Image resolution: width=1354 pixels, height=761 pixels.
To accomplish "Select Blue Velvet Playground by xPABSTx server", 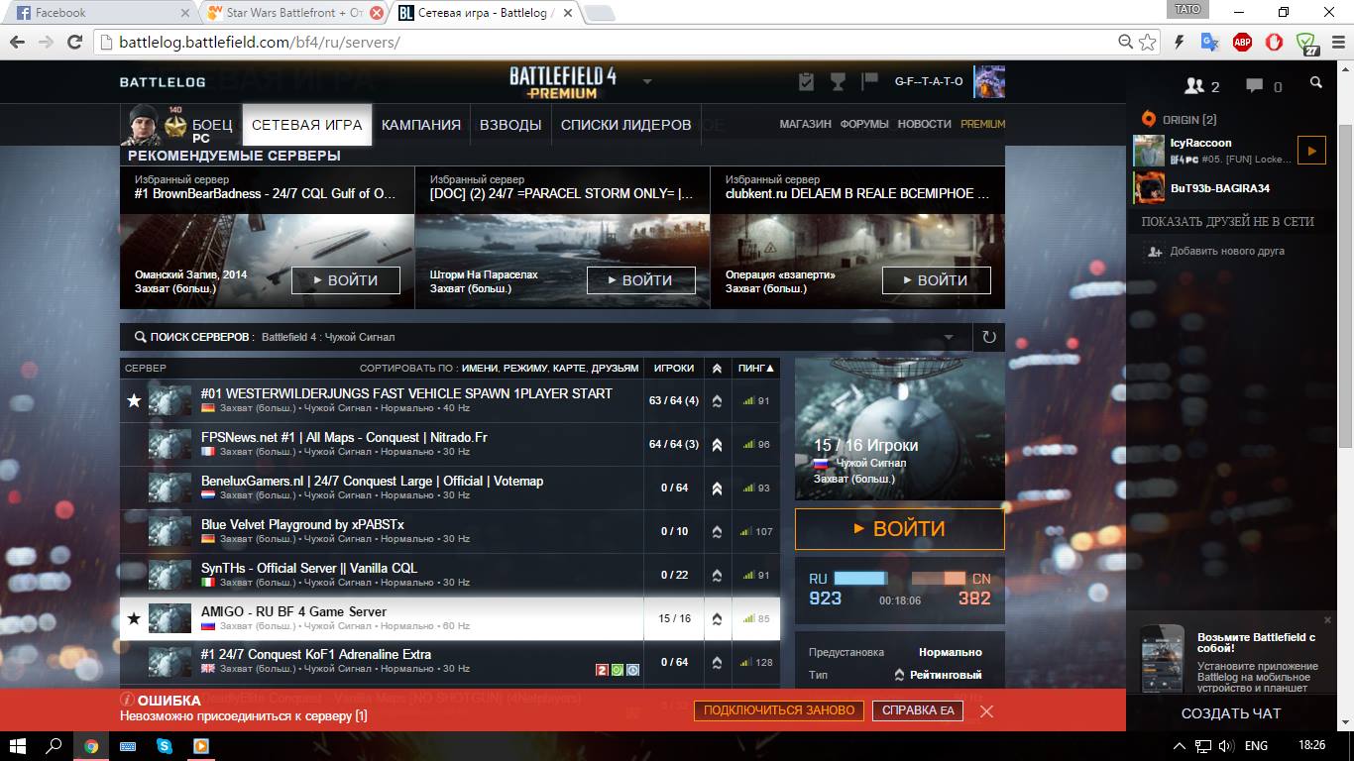I will (450, 531).
